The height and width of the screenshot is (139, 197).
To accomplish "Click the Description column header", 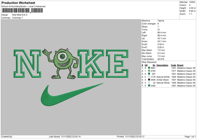I will 162,65.
